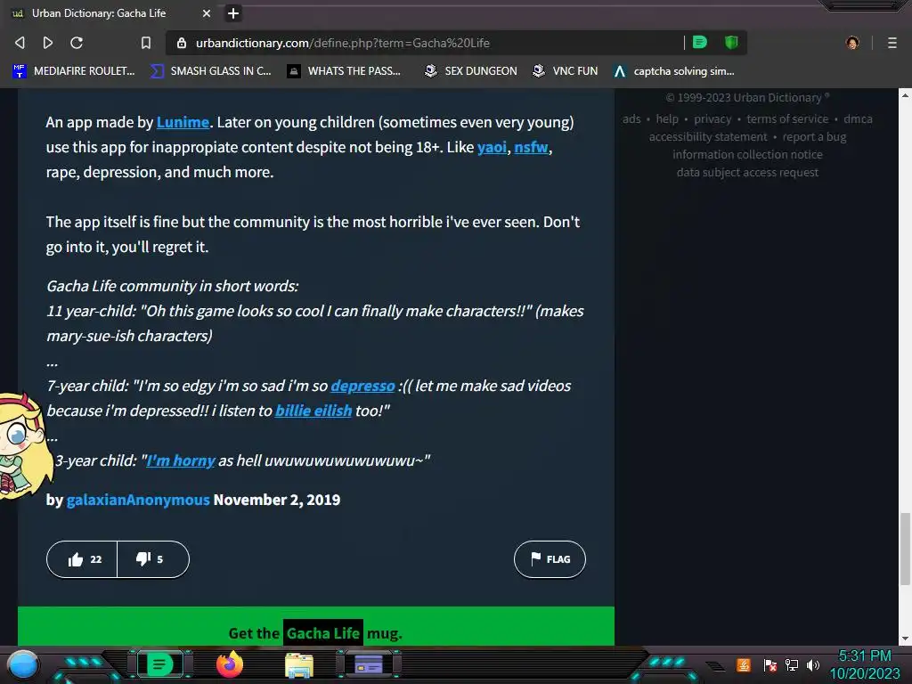Open the volume speaker tray icon
912x684 pixels.
click(x=813, y=664)
